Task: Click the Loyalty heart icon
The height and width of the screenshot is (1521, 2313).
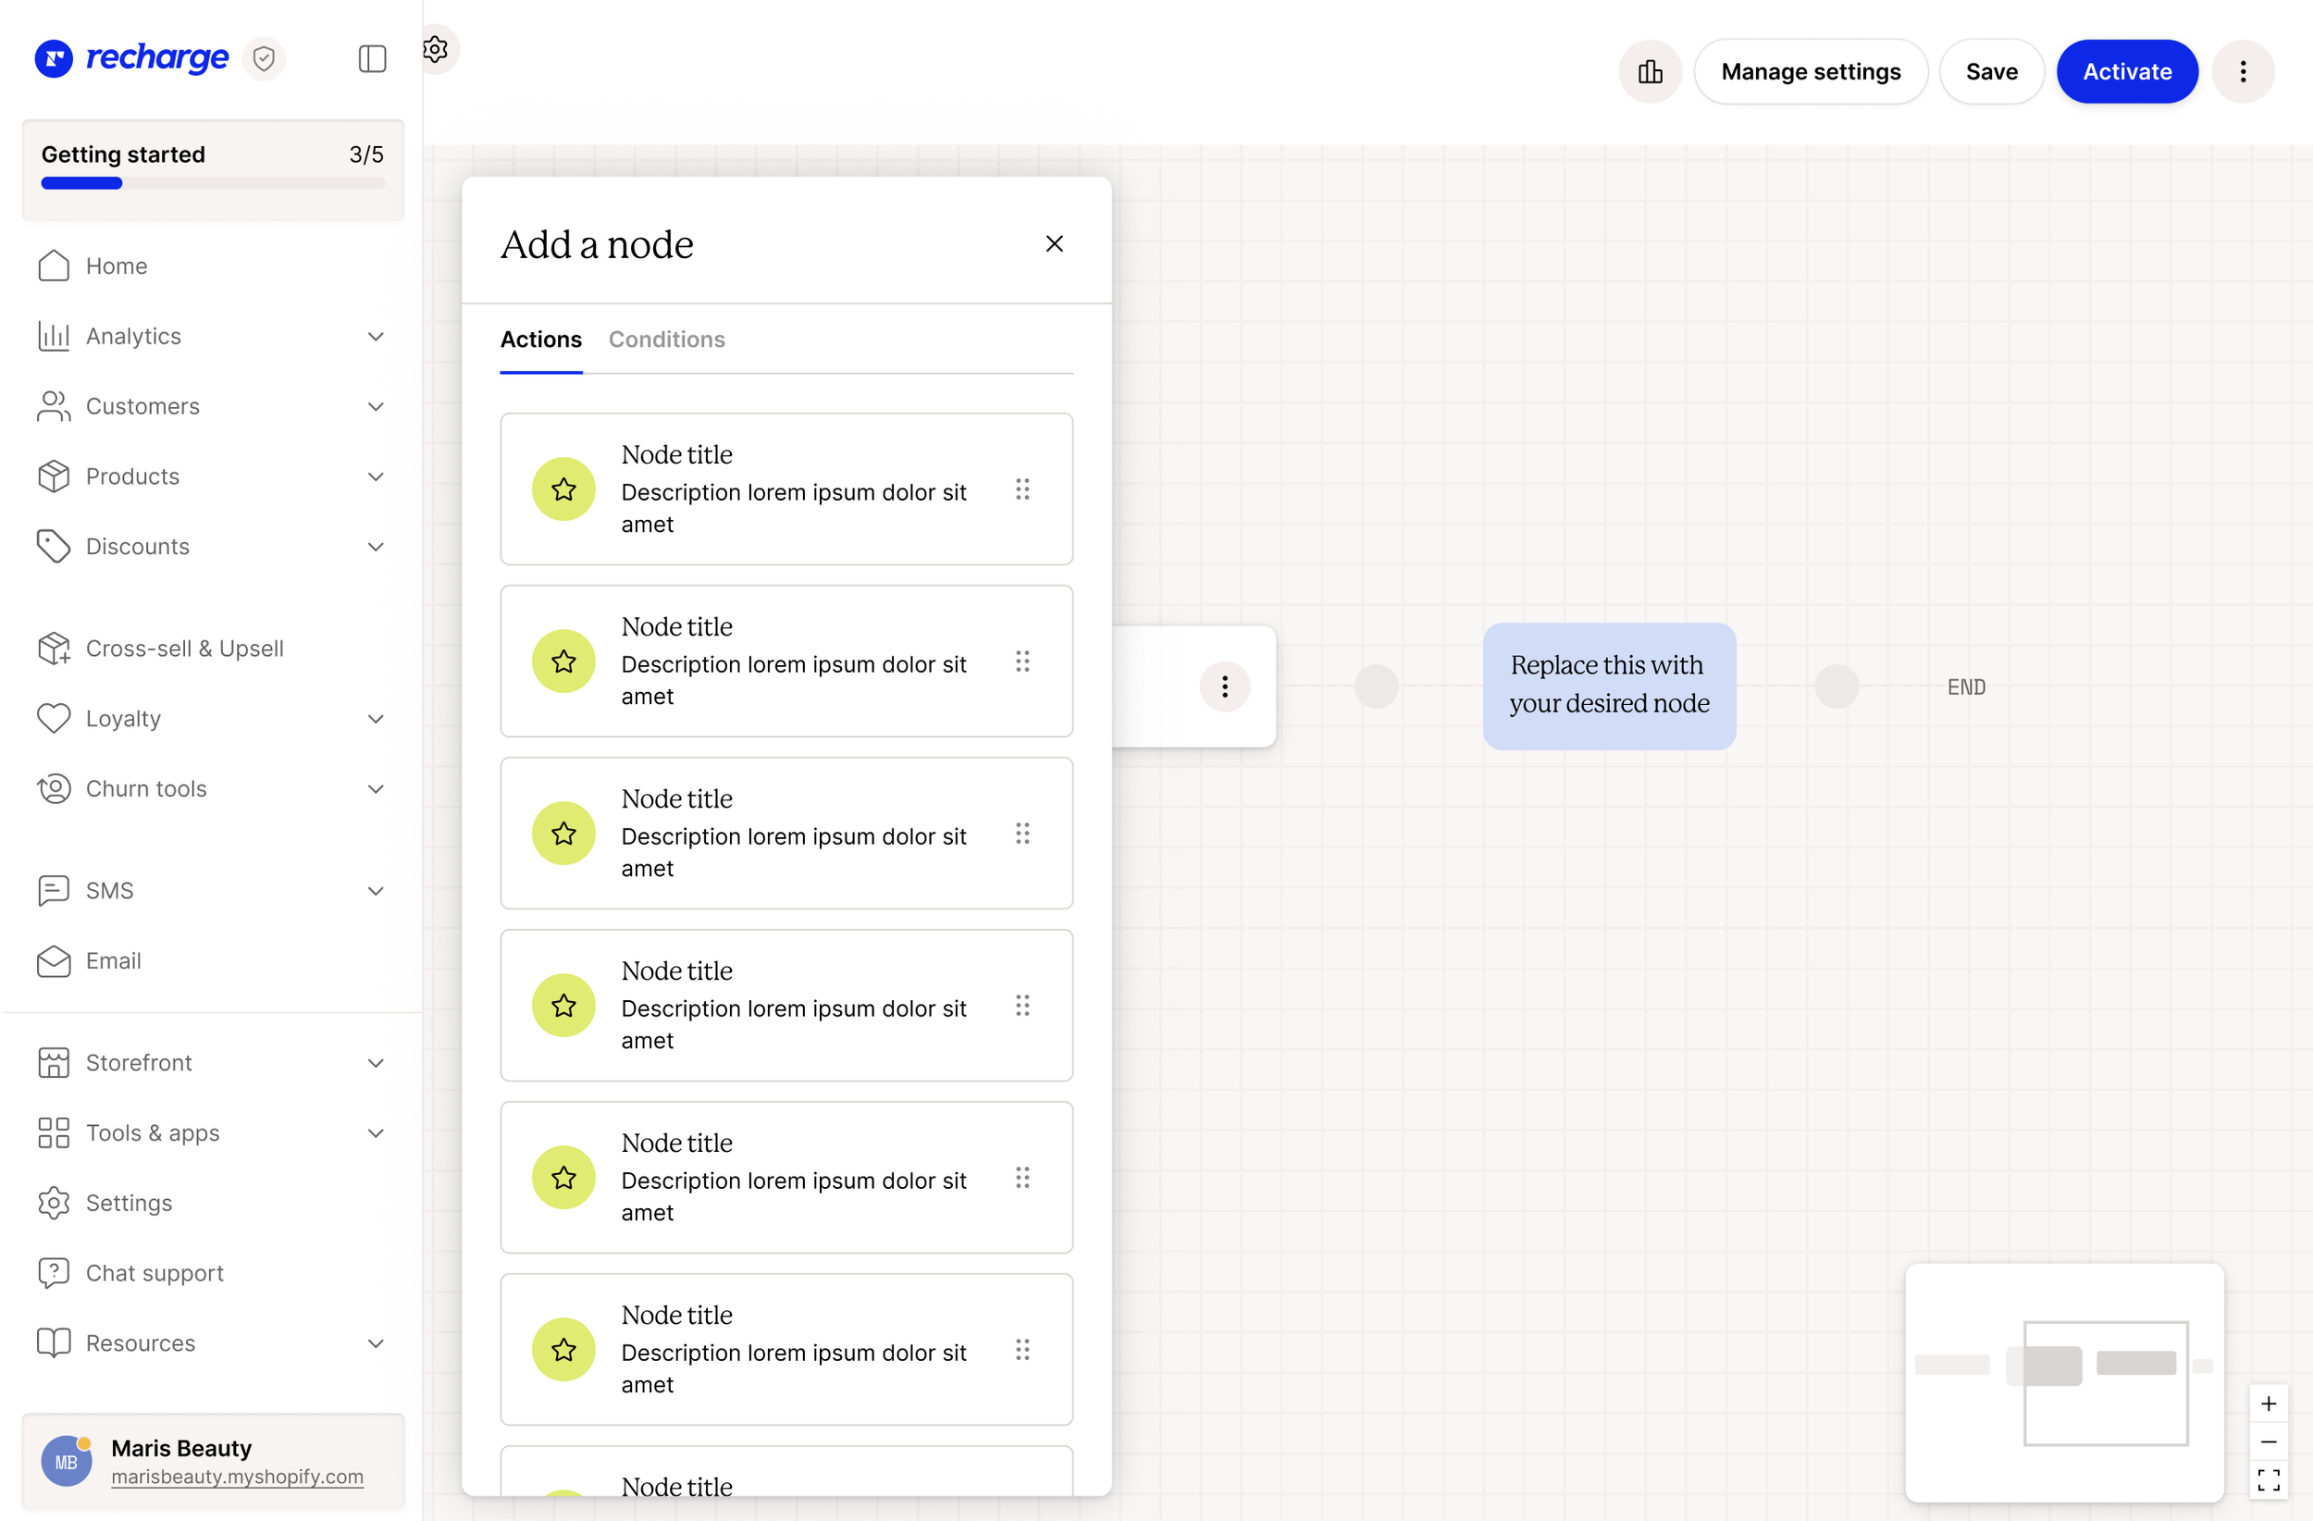Action: click(54, 718)
